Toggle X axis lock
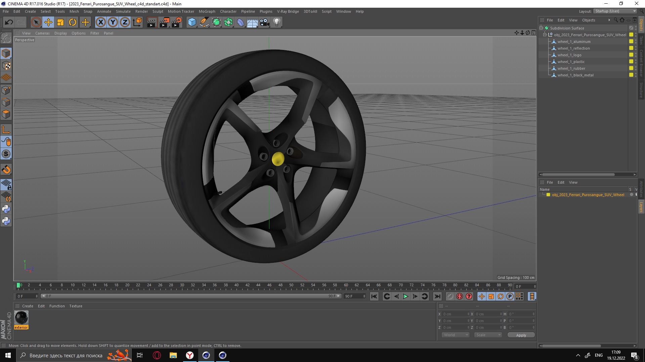 (100, 22)
